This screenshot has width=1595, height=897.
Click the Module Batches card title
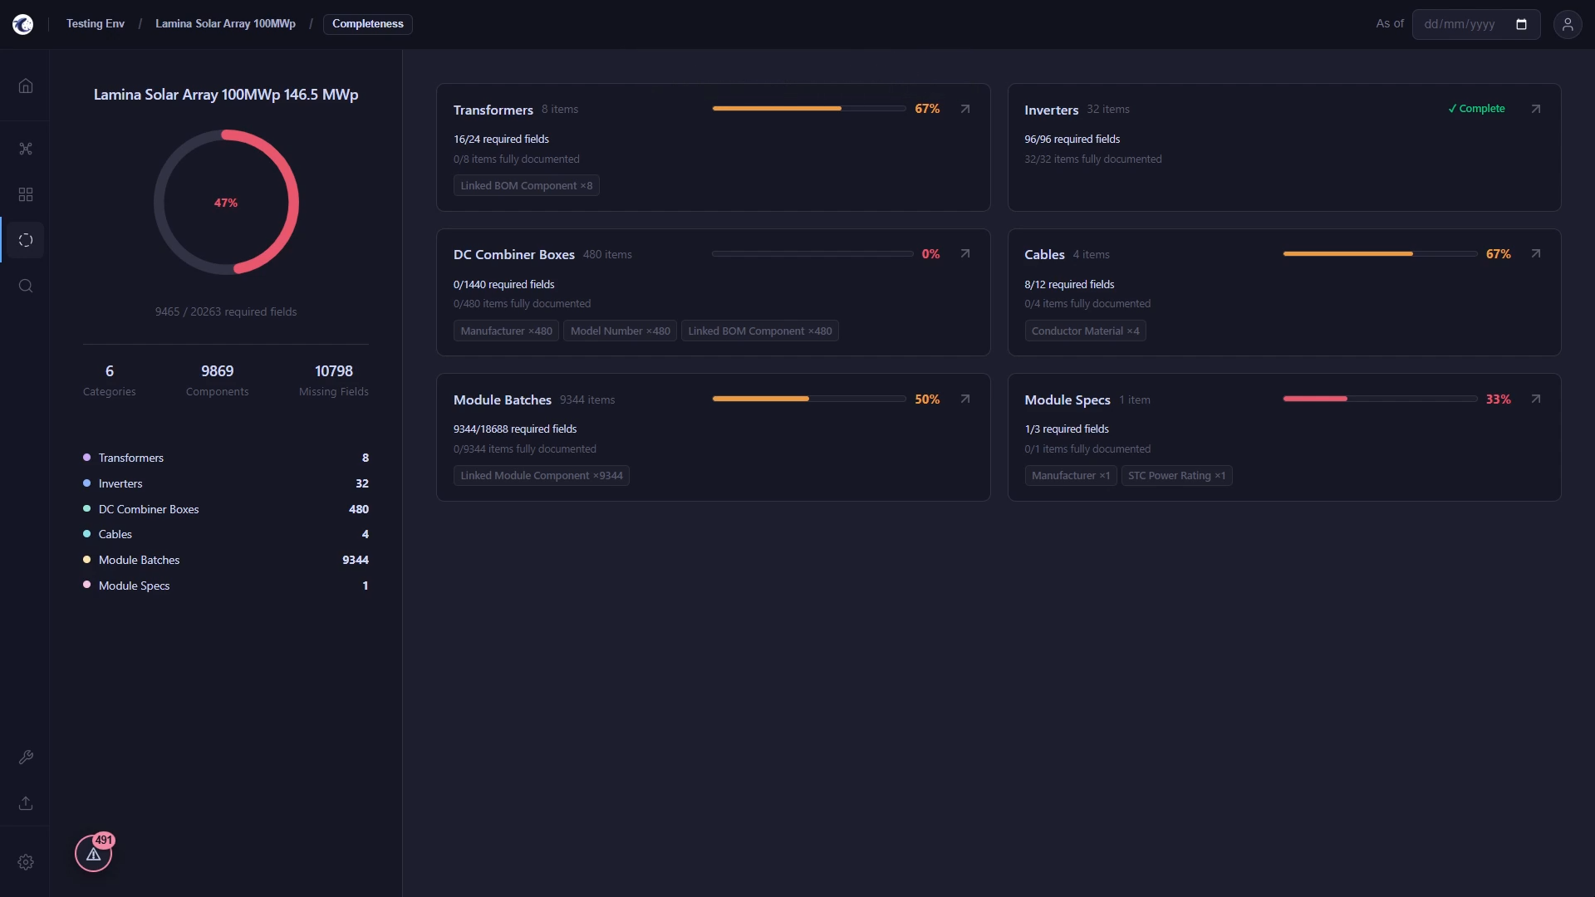coord(503,400)
